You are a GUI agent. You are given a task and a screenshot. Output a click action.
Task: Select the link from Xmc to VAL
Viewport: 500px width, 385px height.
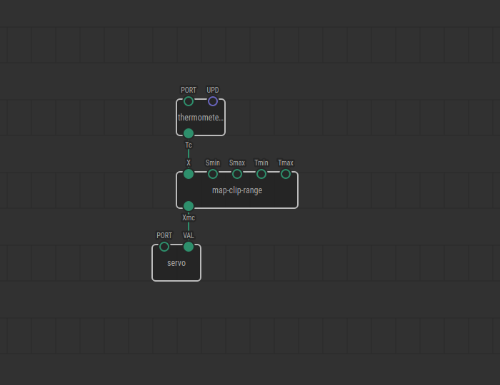(x=189, y=227)
